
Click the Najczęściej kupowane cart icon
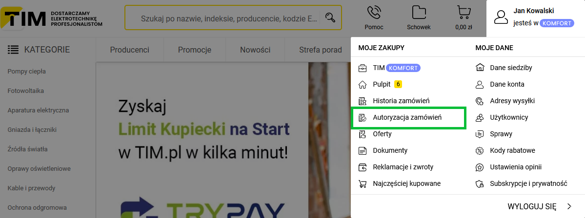click(362, 184)
